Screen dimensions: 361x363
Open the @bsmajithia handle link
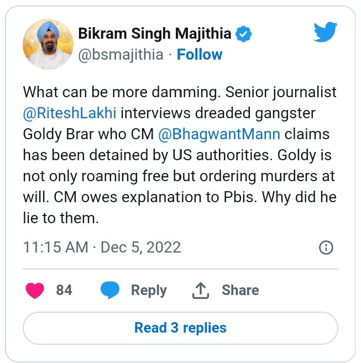[x=121, y=55]
